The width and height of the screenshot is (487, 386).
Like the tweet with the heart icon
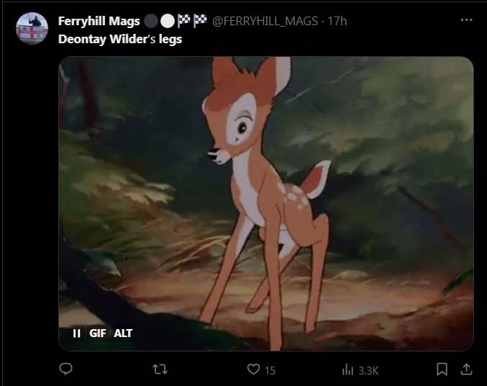tap(253, 369)
